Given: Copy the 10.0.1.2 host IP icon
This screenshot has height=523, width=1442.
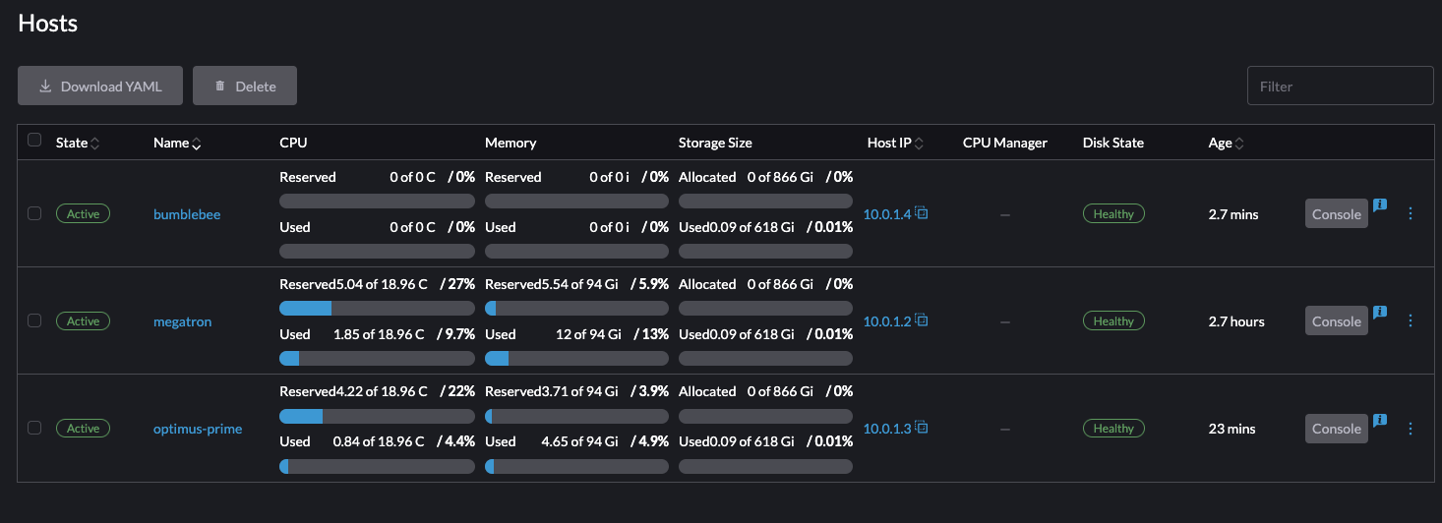Looking at the screenshot, I should (x=922, y=320).
